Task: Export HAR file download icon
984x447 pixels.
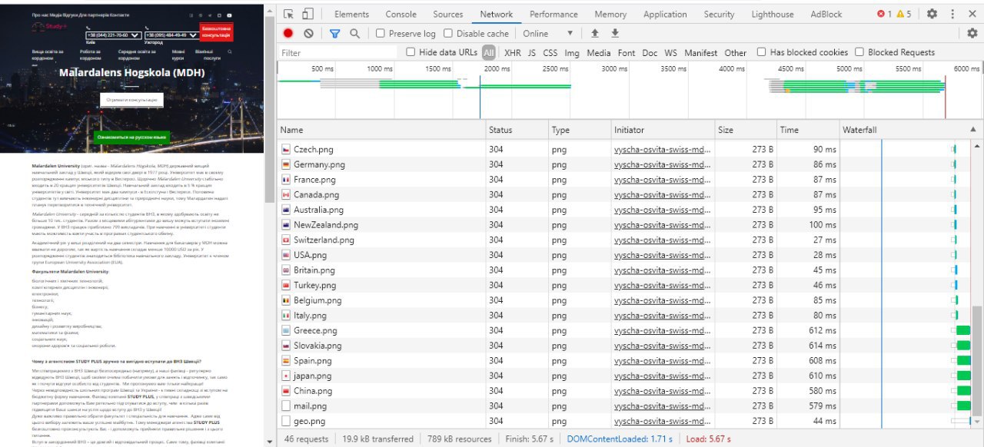Action: (615, 33)
